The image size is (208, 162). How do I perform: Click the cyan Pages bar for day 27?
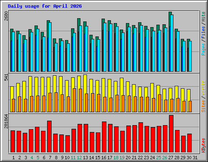pyautogui.click(x=172, y=43)
